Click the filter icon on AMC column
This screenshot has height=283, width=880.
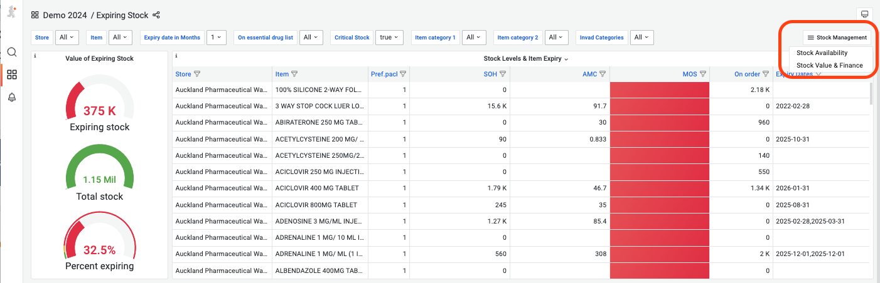pyautogui.click(x=603, y=74)
